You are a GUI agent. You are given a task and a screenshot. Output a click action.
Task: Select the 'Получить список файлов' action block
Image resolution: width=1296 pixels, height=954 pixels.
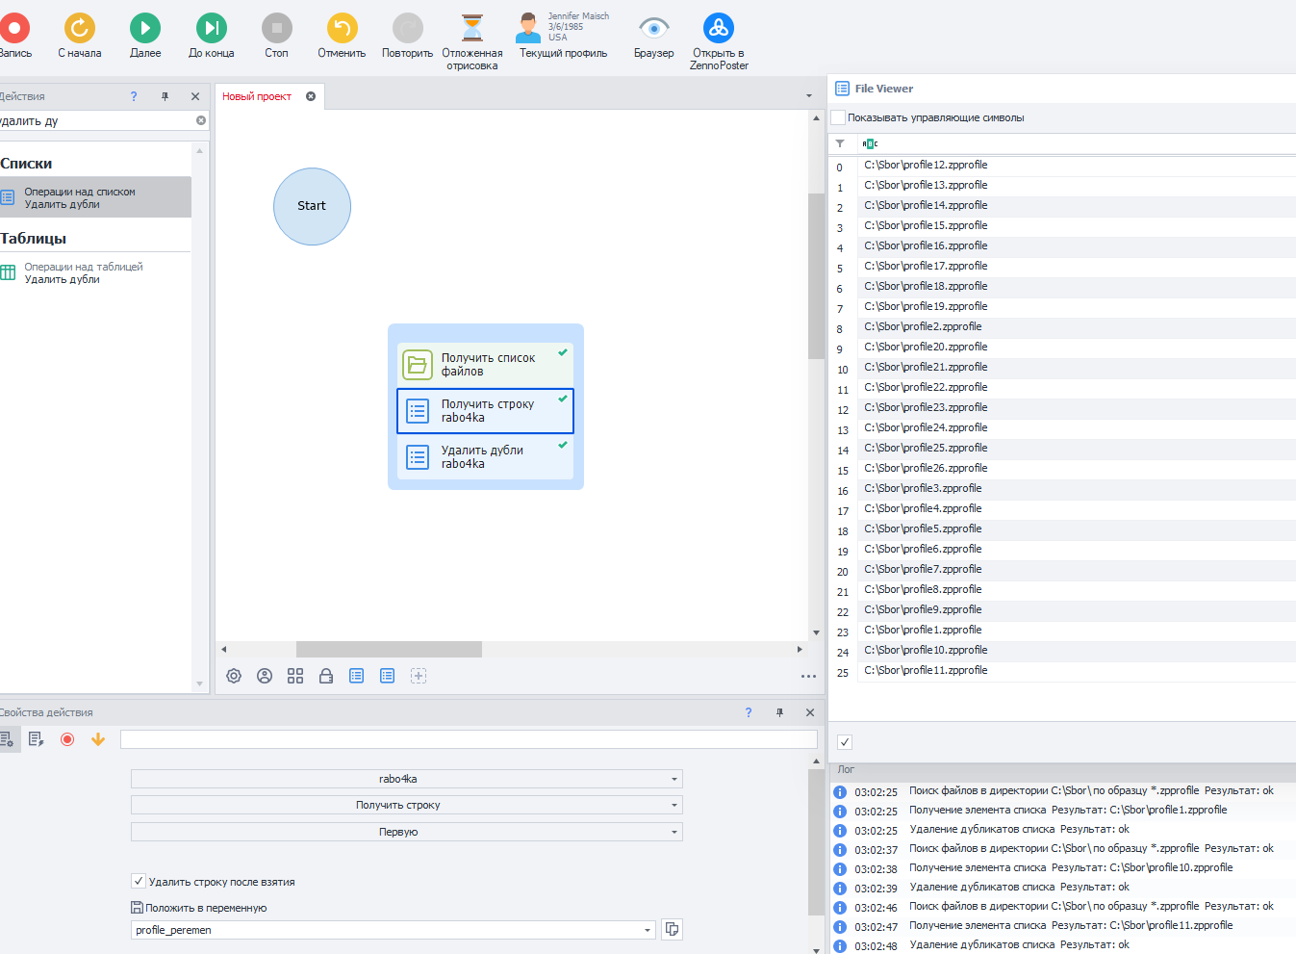pos(486,365)
